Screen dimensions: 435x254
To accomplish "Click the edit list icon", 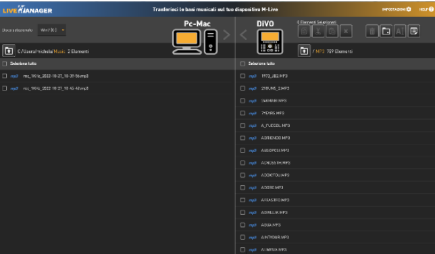I will point(413,31).
